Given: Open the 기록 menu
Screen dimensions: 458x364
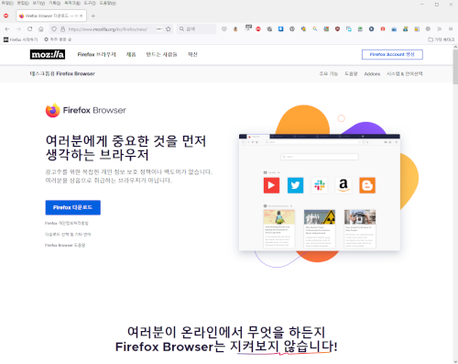Looking at the screenshot, I should click(x=54, y=3).
